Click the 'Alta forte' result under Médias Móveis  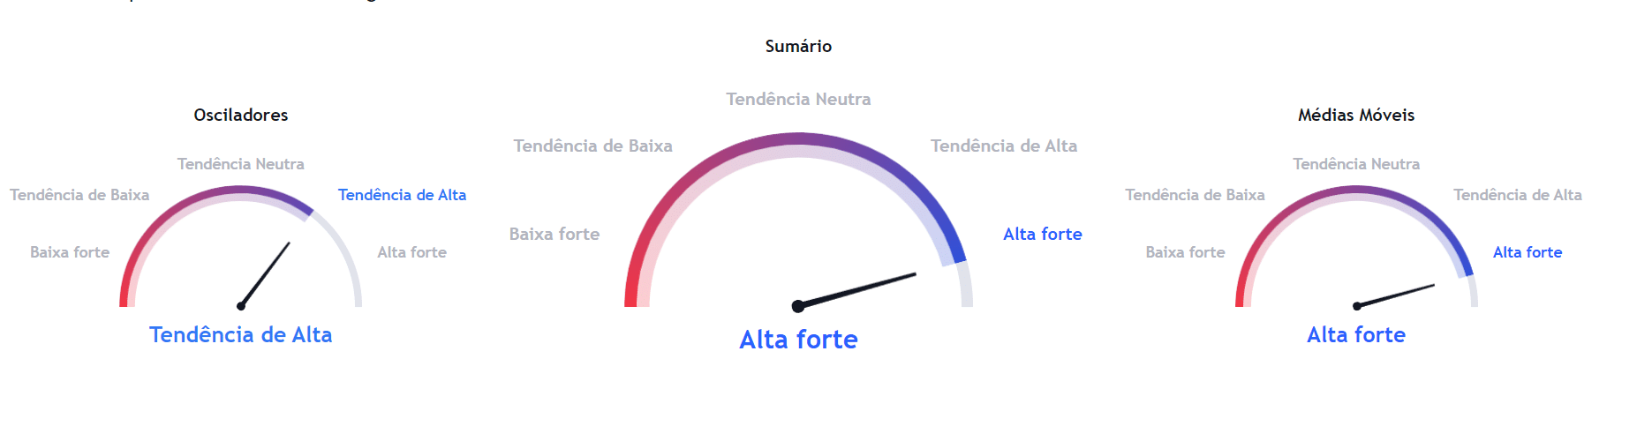[1356, 334]
